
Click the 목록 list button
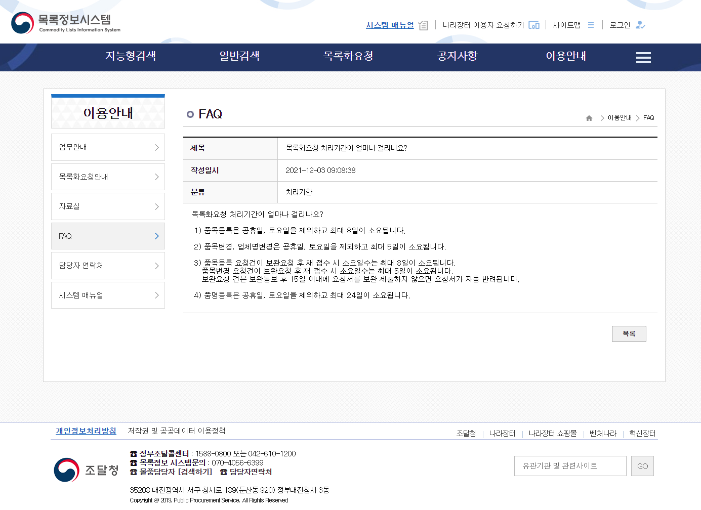pyautogui.click(x=629, y=334)
